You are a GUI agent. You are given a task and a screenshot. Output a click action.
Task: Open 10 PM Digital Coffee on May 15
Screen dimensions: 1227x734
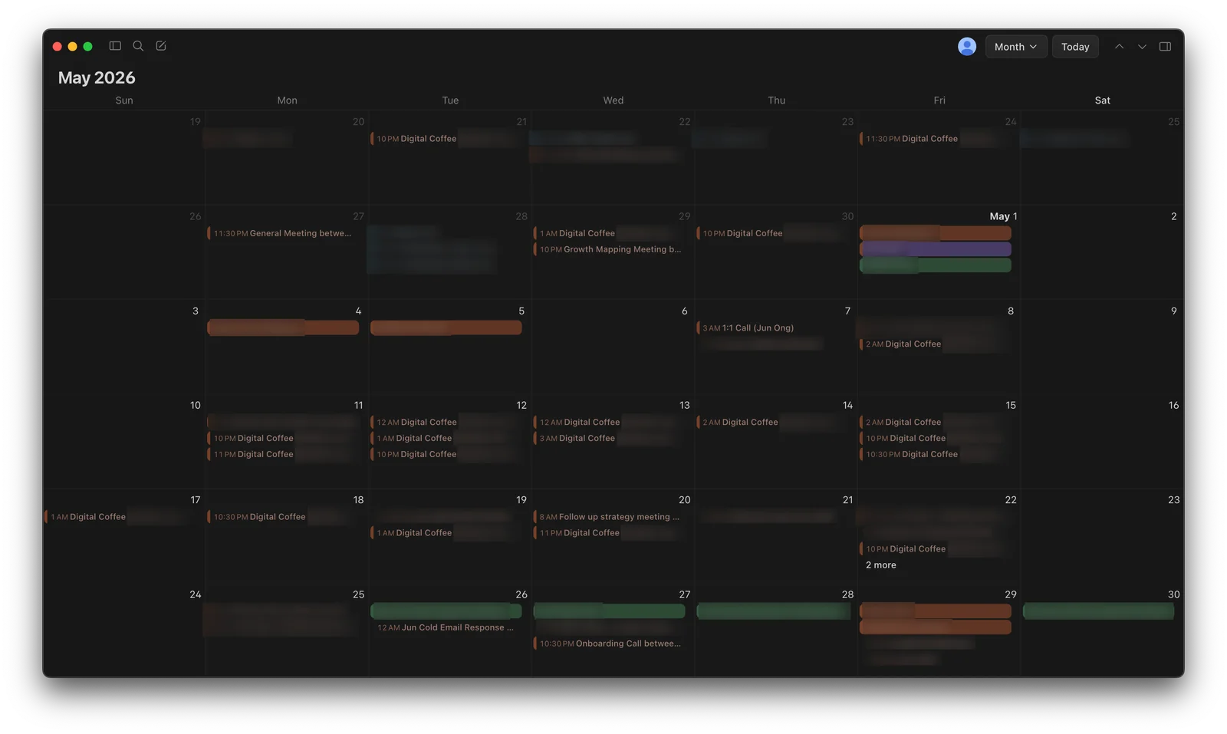(x=935, y=438)
